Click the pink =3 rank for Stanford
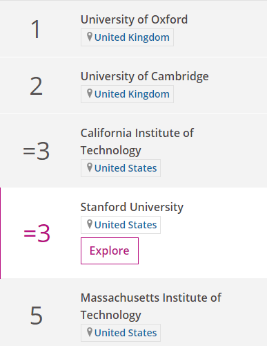This screenshot has width=267, height=346. click(37, 233)
